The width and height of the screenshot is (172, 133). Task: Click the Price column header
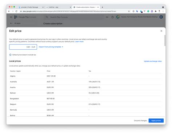[48, 71]
